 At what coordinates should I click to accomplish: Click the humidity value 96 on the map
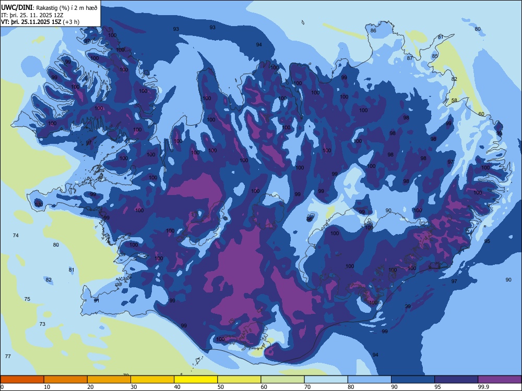(310, 219)
